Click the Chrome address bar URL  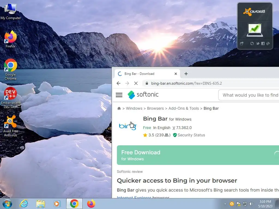pyautogui.click(x=186, y=83)
